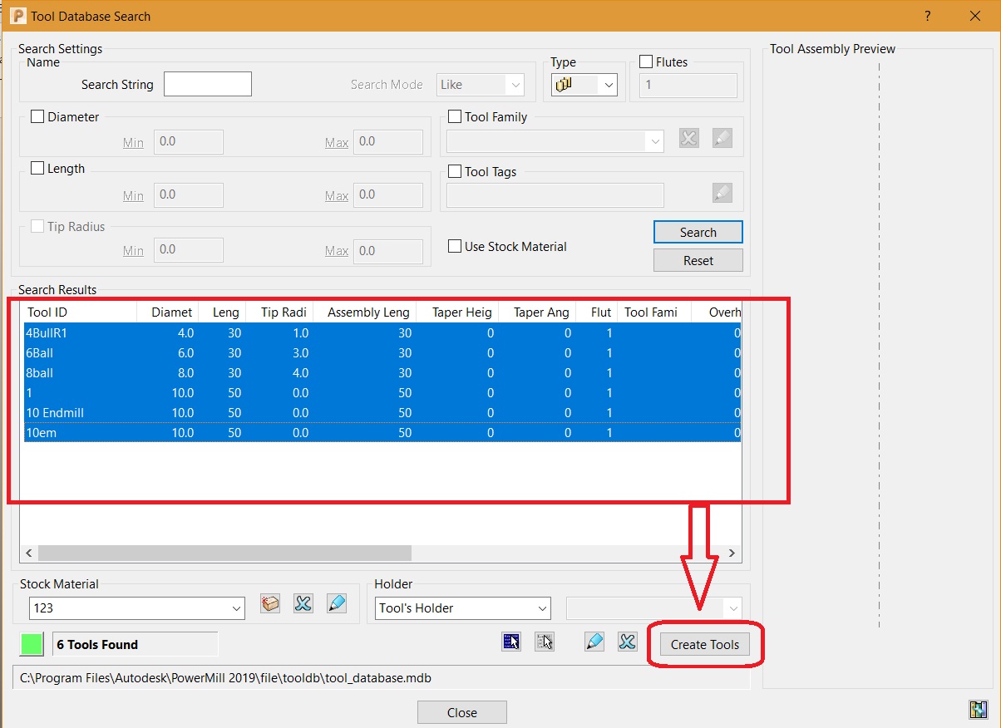Click the Tool Tags edit pencil icon
This screenshot has width=1001, height=728.
(722, 193)
